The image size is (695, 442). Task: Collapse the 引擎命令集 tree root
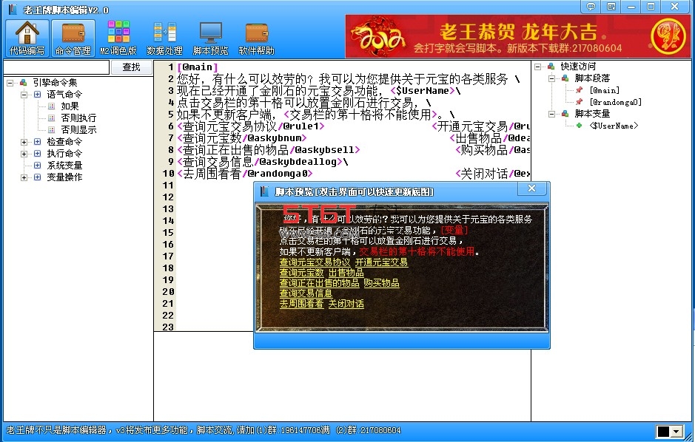point(10,83)
